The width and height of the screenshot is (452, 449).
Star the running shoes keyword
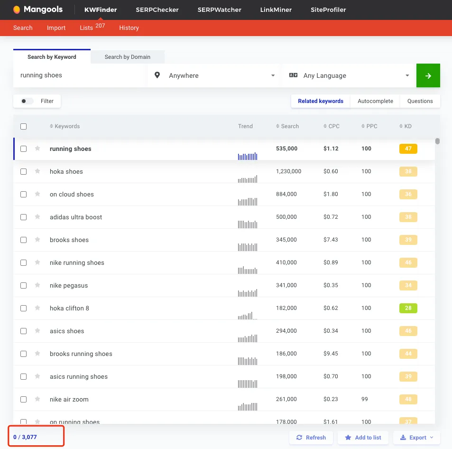(x=37, y=148)
